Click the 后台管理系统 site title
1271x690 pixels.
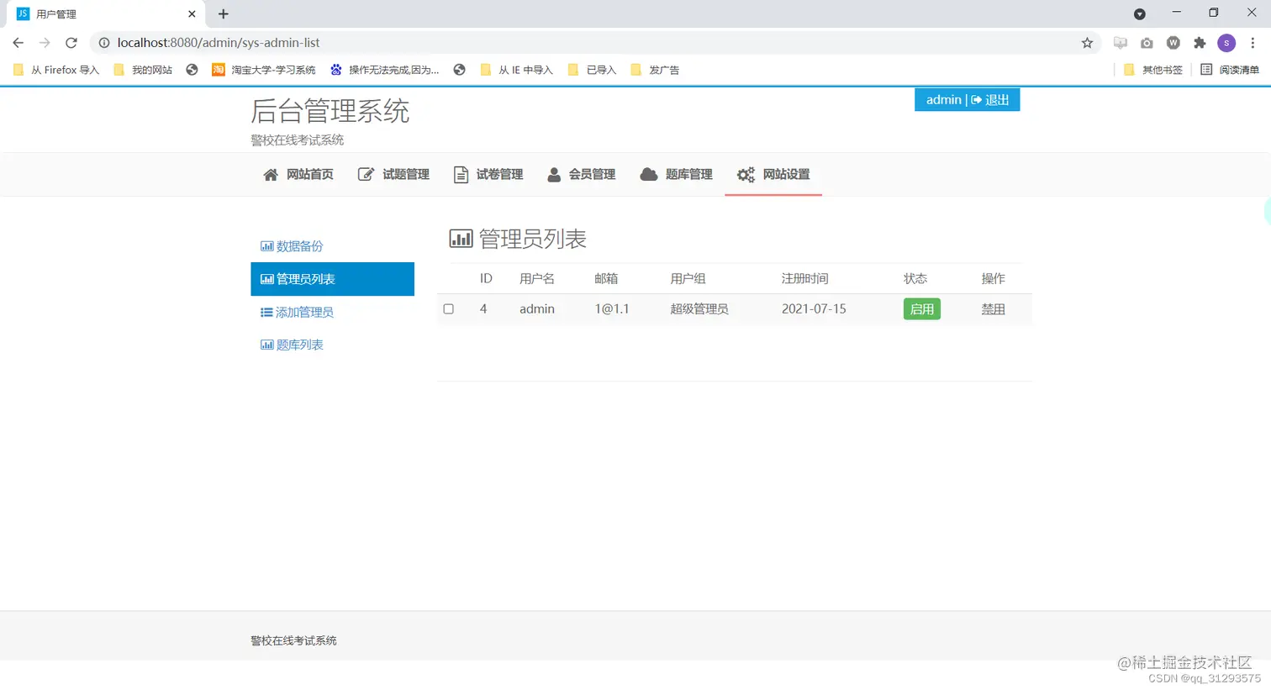tap(330, 112)
